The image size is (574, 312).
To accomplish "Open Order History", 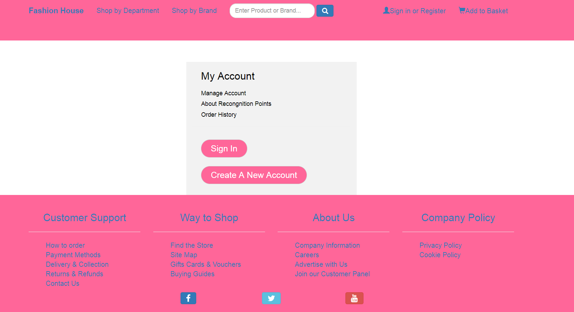I will tap(219, 115).
